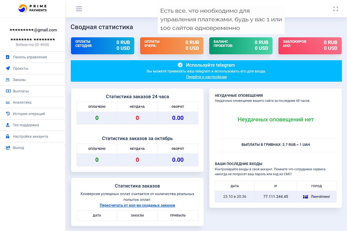This screenshot has height=231, width=347.
Task: Follow Перейти к настройкам link
Action: [x=206, y=77]
